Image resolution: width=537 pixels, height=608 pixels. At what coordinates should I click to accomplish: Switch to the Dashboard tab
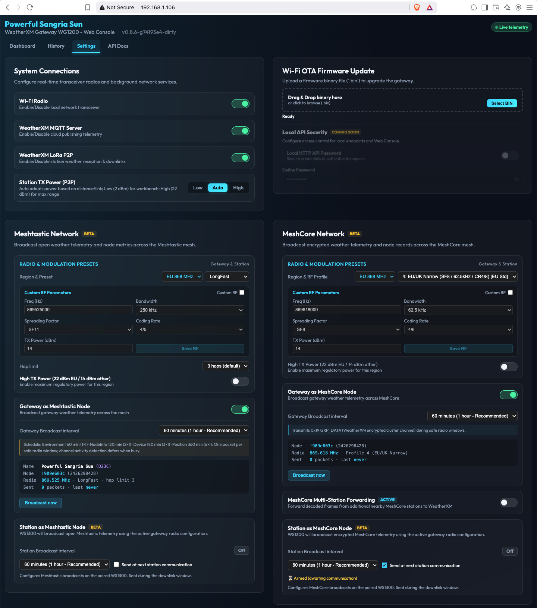[x=22, y=46]
